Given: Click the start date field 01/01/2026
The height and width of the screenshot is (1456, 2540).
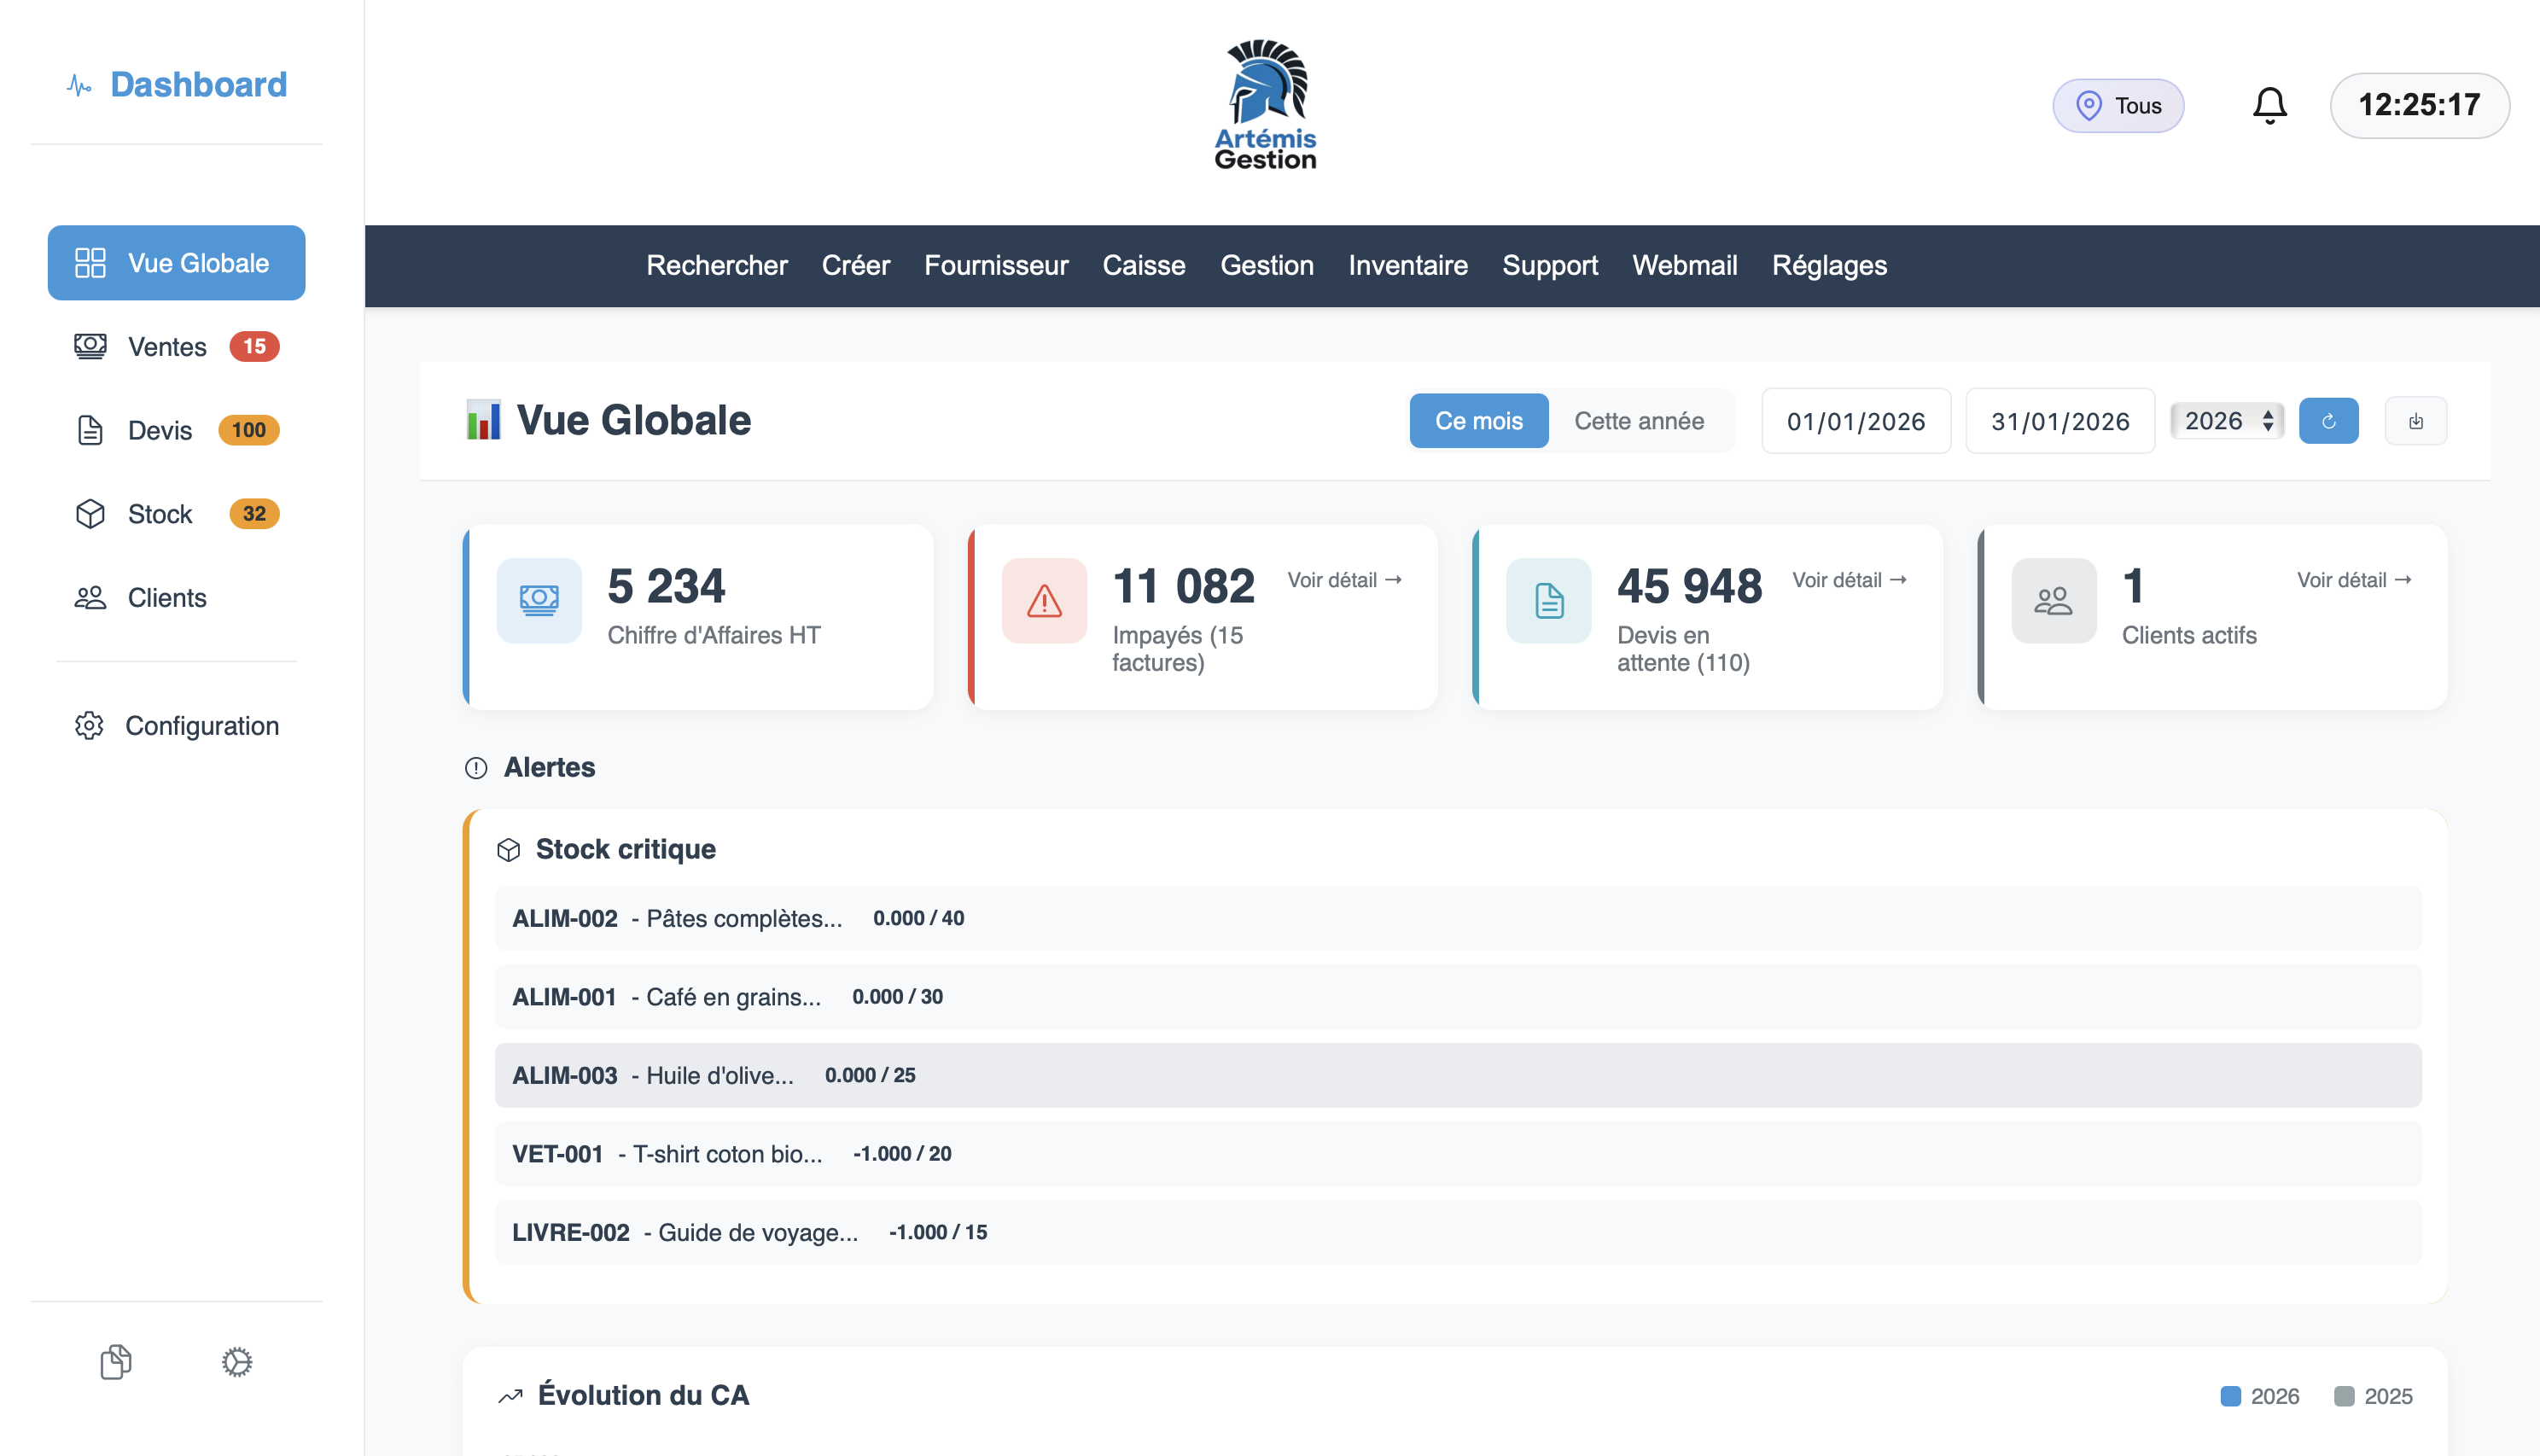Looking at the screenshot, I should [1856, 421].
